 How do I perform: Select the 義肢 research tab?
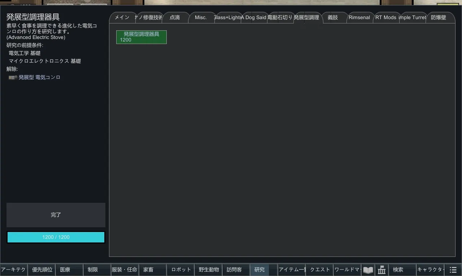point(333,17)
